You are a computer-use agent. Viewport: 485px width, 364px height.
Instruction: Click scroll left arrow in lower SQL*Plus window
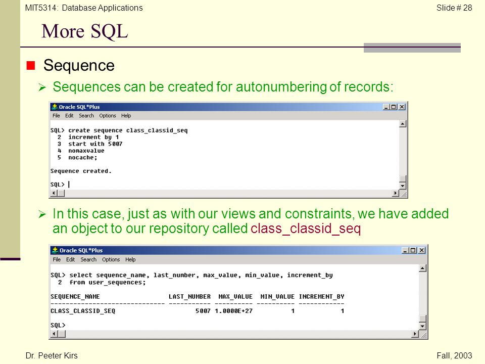coord(54,334)
